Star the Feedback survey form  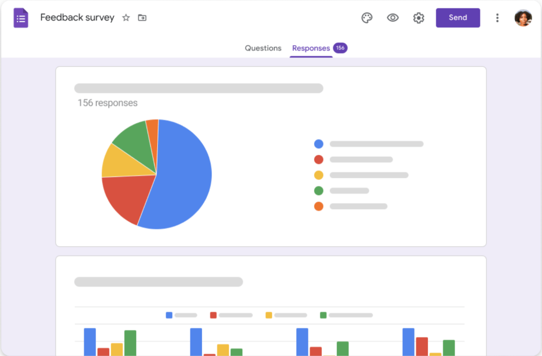point(126,18)
